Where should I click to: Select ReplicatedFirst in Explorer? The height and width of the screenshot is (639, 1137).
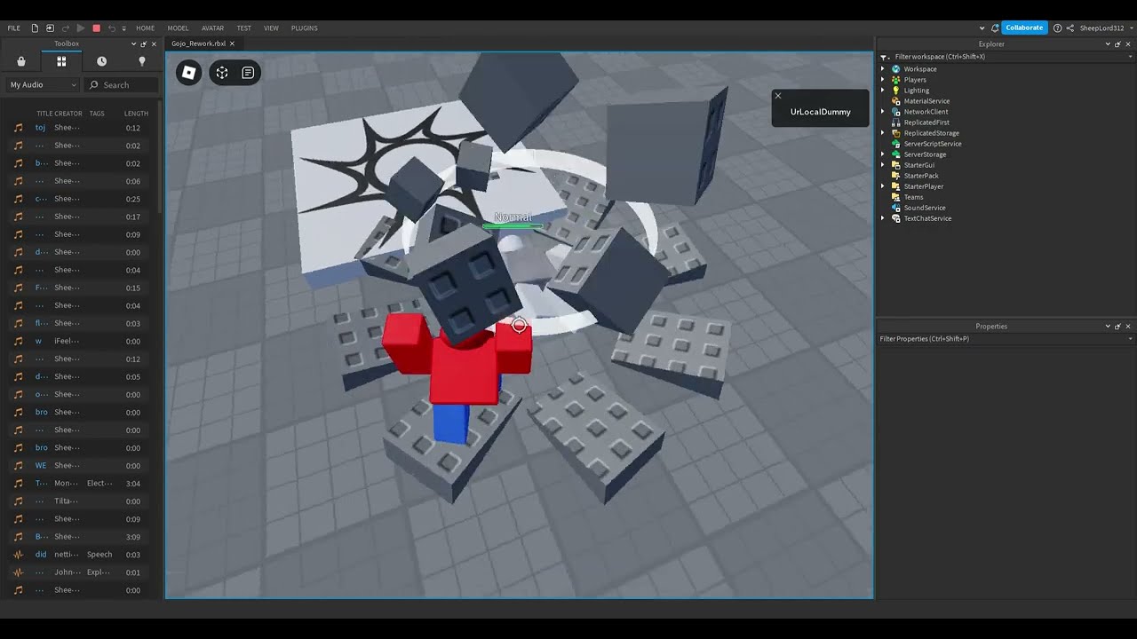coord(926,122)
